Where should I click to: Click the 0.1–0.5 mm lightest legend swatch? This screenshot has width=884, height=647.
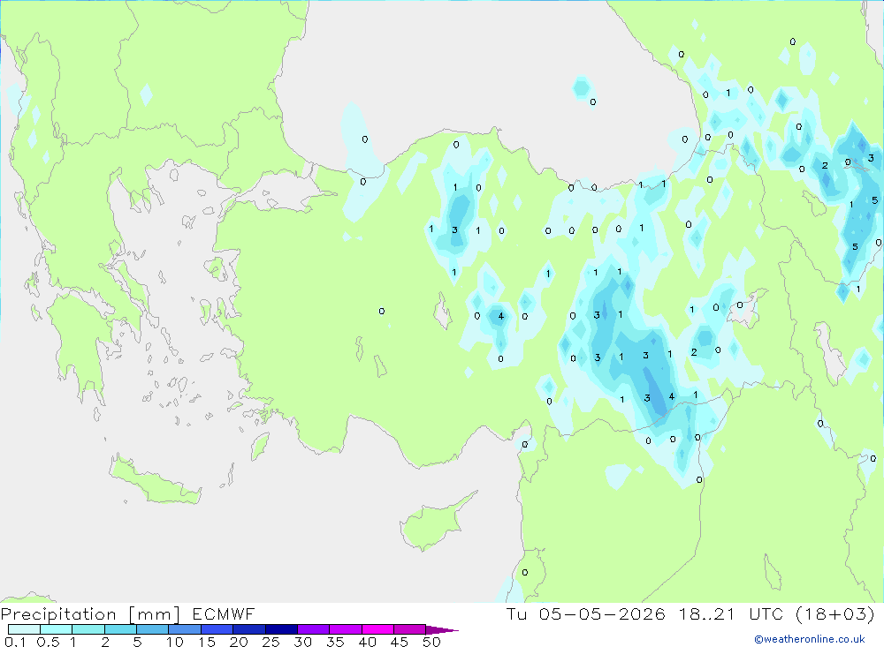[x=24, y=629]
